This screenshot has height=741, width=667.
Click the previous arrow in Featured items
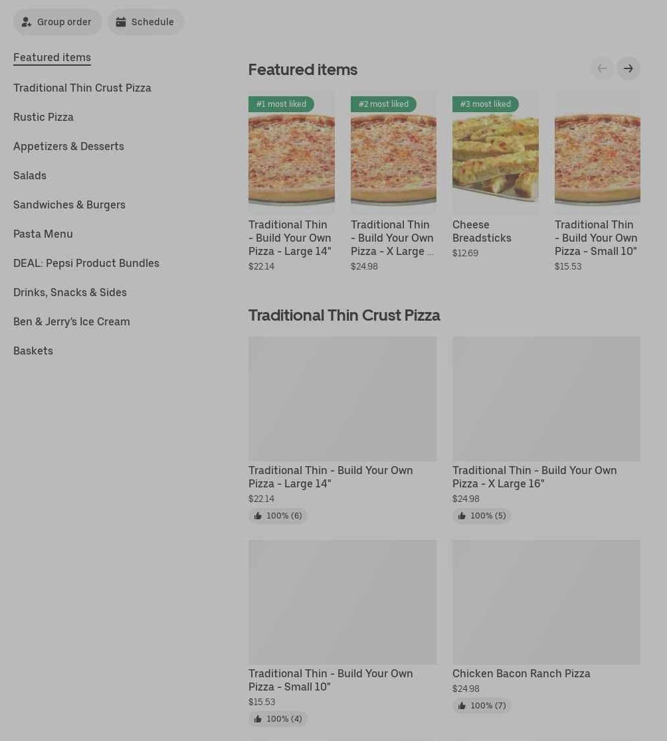(x=602, y=68)
